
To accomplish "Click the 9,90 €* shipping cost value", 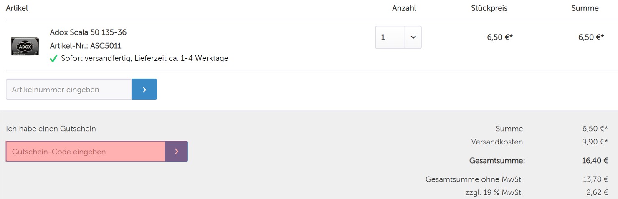I will [595, 142].
